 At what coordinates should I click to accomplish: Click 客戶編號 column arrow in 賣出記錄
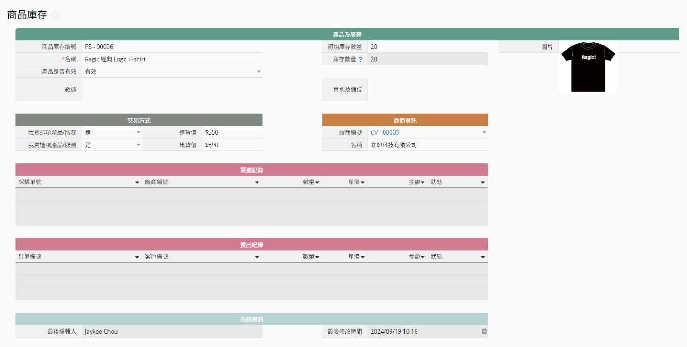coord(257,257)
